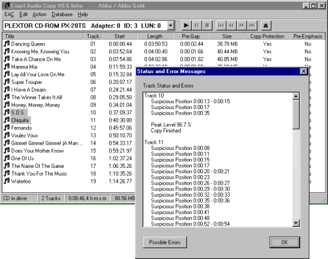The image size is (328, 259).
Task: Open the CD-ROM drive selection dropdown
Action: [x=171, y=26]
